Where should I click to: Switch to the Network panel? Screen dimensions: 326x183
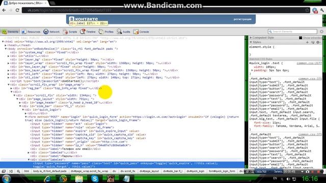click(51, 32)
